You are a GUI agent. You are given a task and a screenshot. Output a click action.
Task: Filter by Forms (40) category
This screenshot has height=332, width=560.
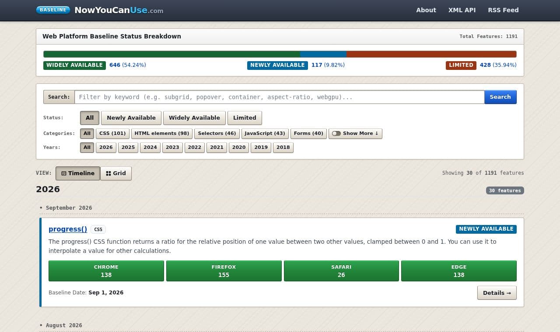click(308, 133)
